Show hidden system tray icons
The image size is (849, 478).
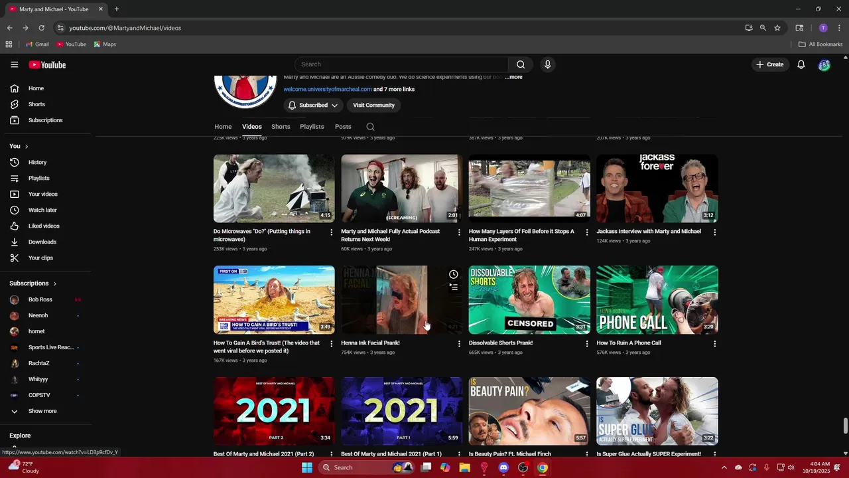[x=724, y=467]
